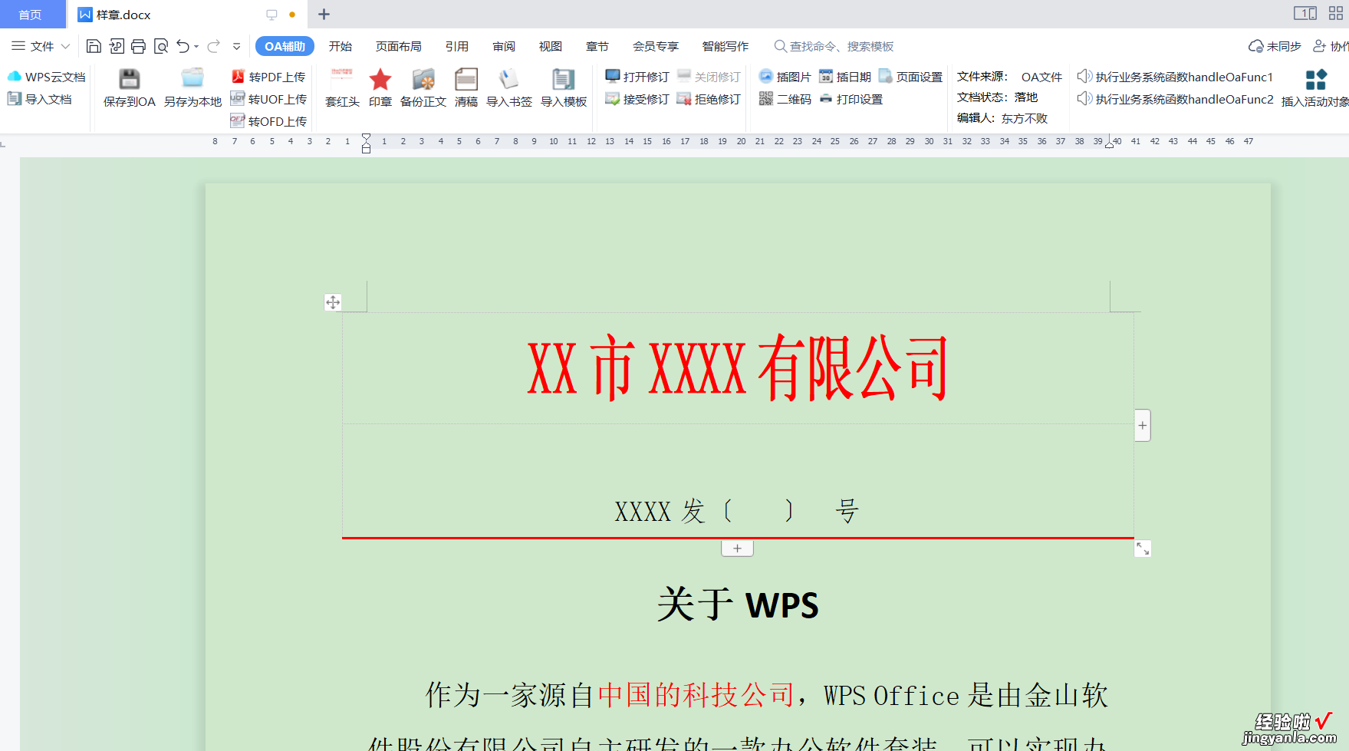Click the heading XX市XXXX有限公司

pyautogui.click(x=738, y=368)
